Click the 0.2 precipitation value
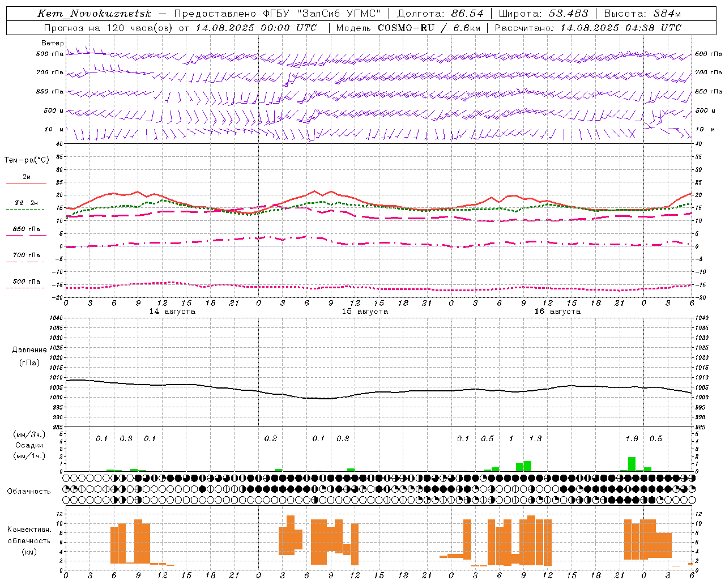Image resolution: width=725 pixels, height=580 pixels. 271,439
